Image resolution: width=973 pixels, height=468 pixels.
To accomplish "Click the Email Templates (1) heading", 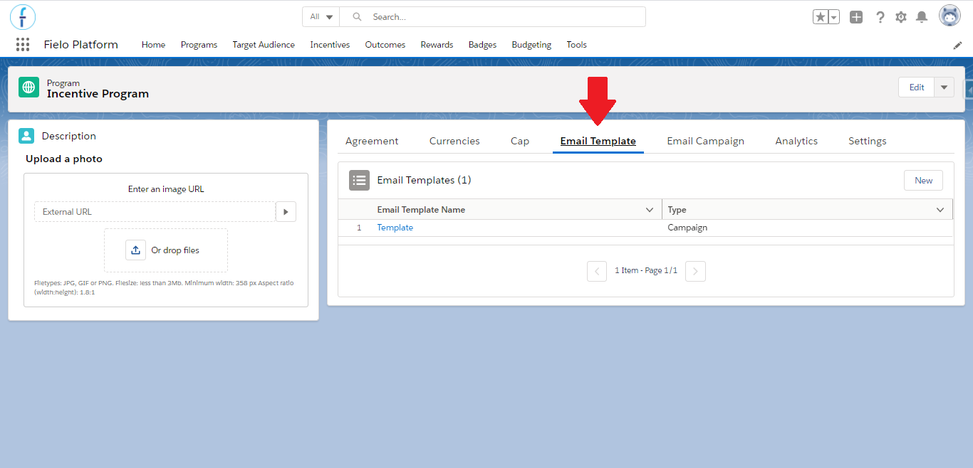I will 424,181.
